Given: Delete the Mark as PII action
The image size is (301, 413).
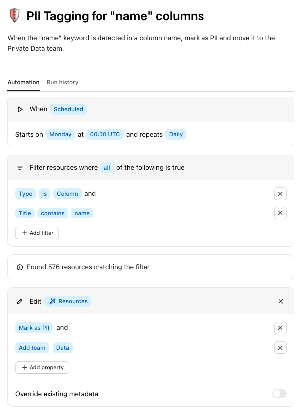Looking at the screenshot, I should pos(280,328).
